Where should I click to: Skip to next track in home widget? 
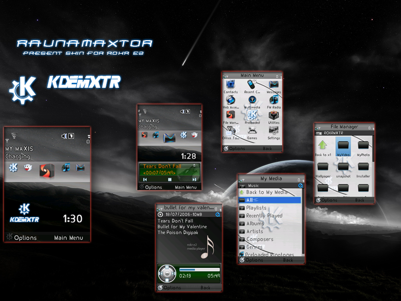point(194,180)
